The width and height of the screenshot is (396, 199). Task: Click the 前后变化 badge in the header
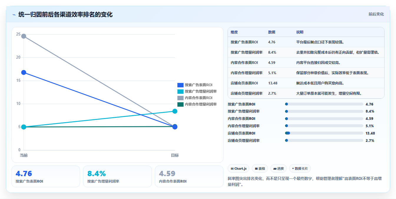376,14
